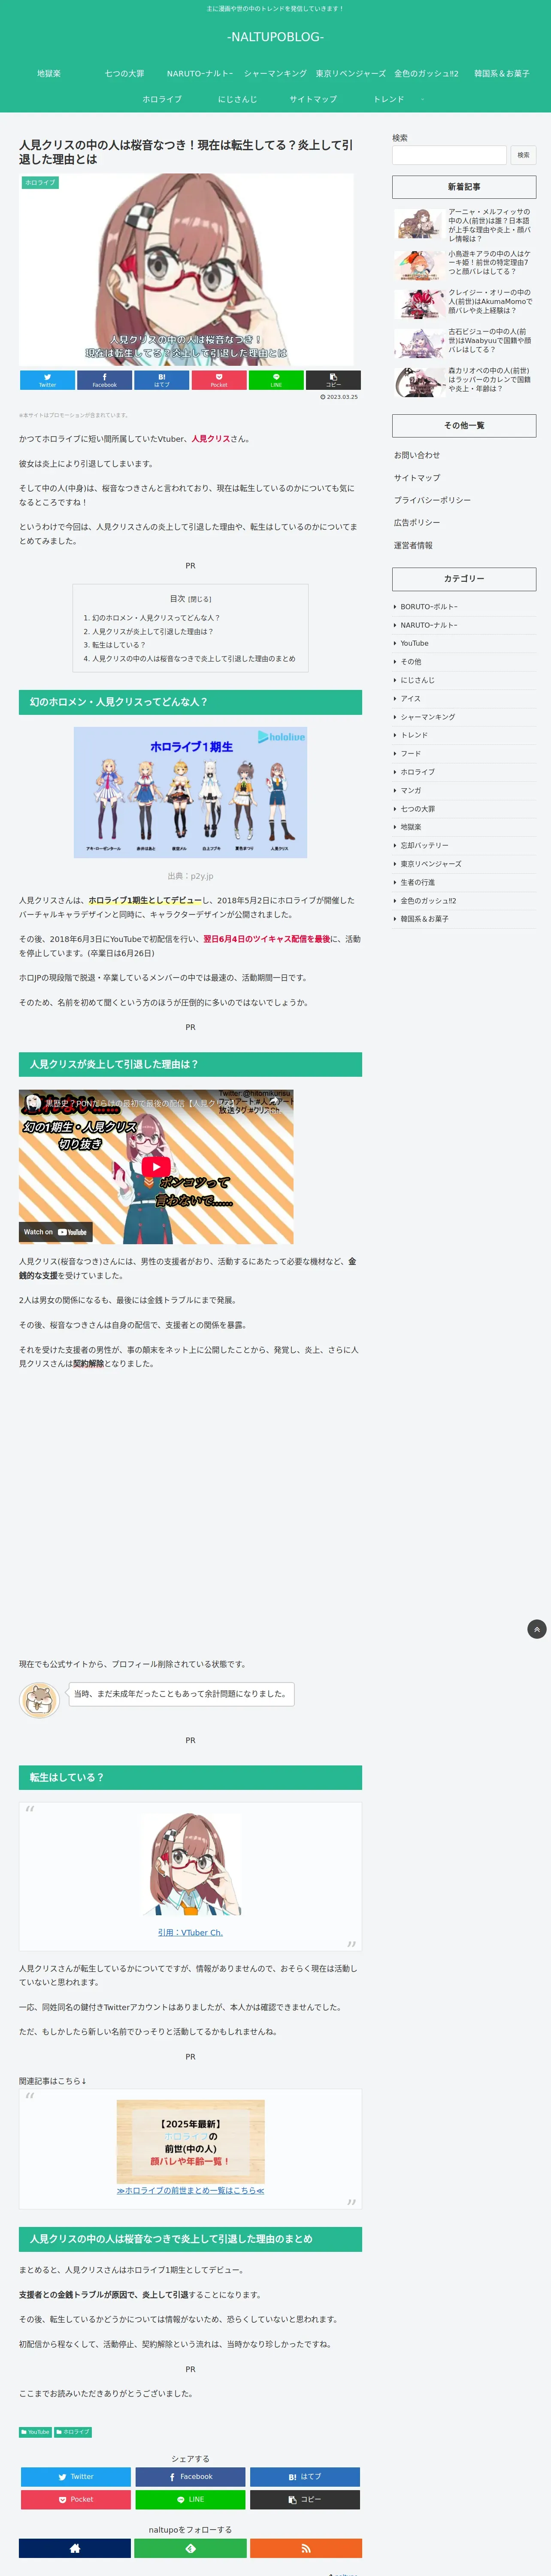Share on Facebook in the シェアする section

coord(190,2476)
